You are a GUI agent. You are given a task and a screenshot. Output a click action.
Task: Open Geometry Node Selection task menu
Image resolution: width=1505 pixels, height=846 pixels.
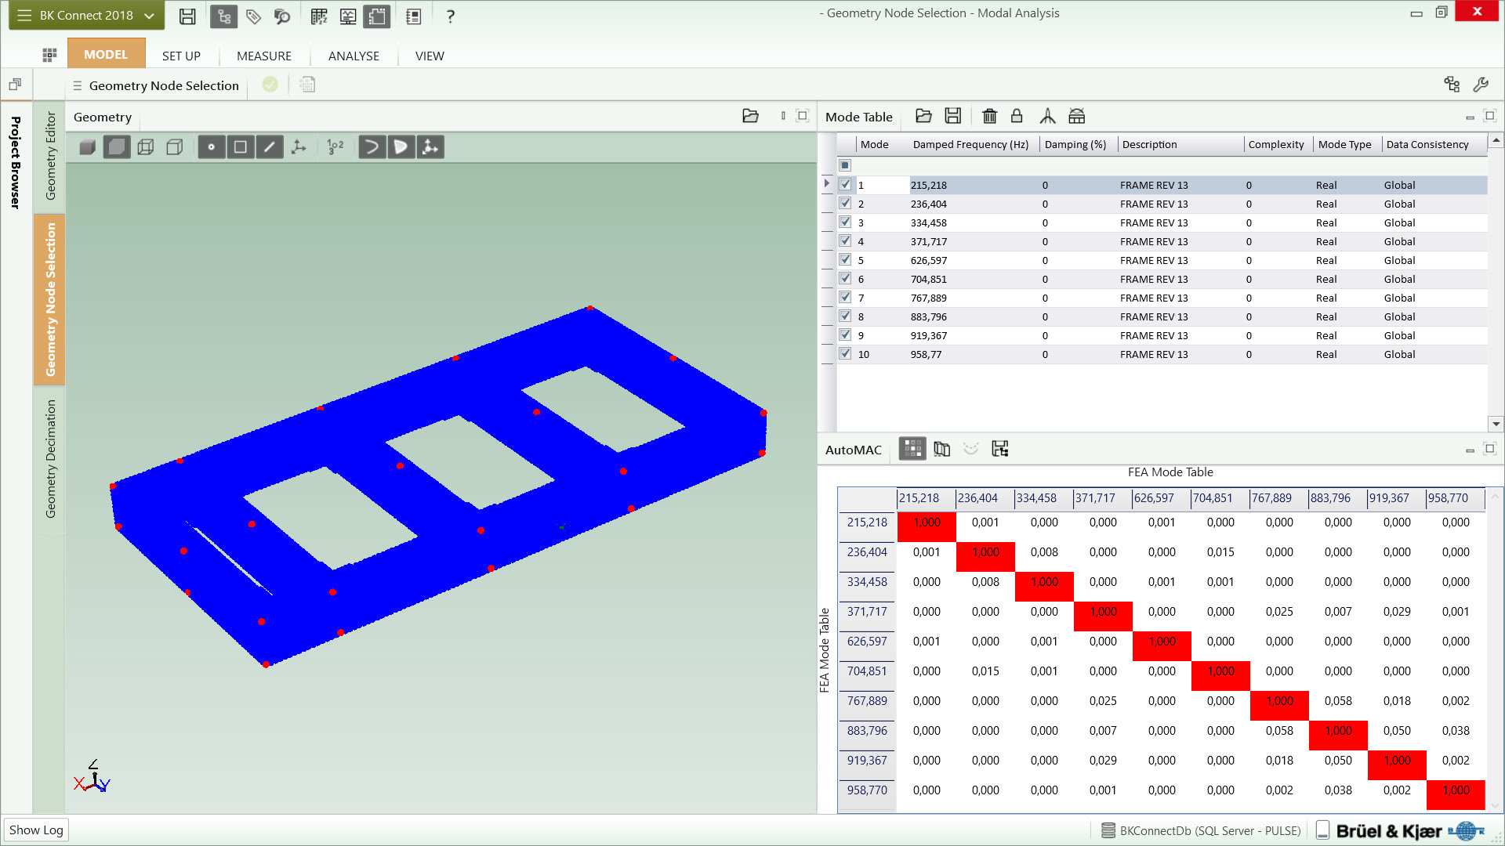tap(77, 86)
